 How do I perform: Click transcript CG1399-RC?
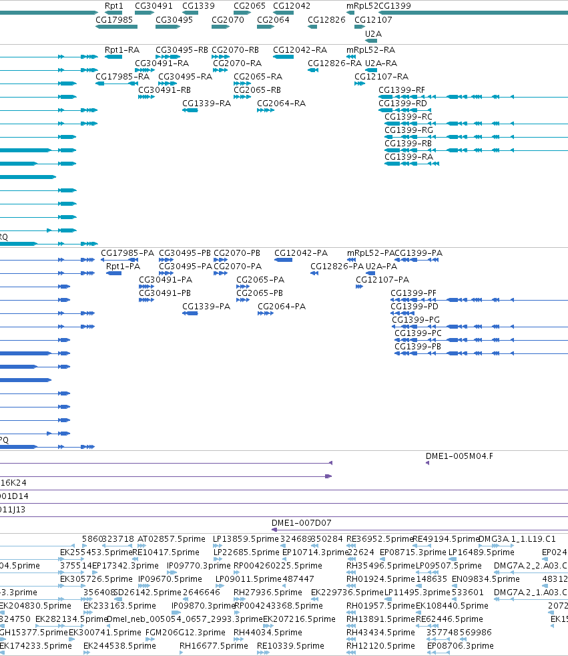pos(408,117)
